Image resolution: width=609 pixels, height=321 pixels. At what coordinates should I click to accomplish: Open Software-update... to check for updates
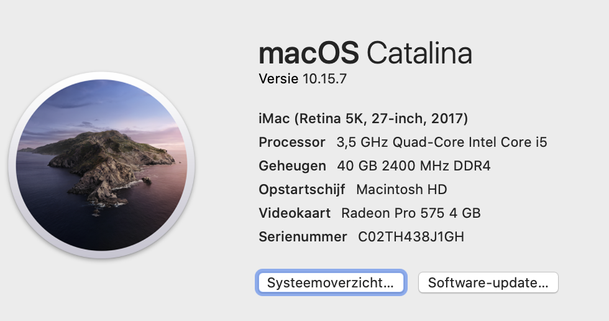[488, 282]
